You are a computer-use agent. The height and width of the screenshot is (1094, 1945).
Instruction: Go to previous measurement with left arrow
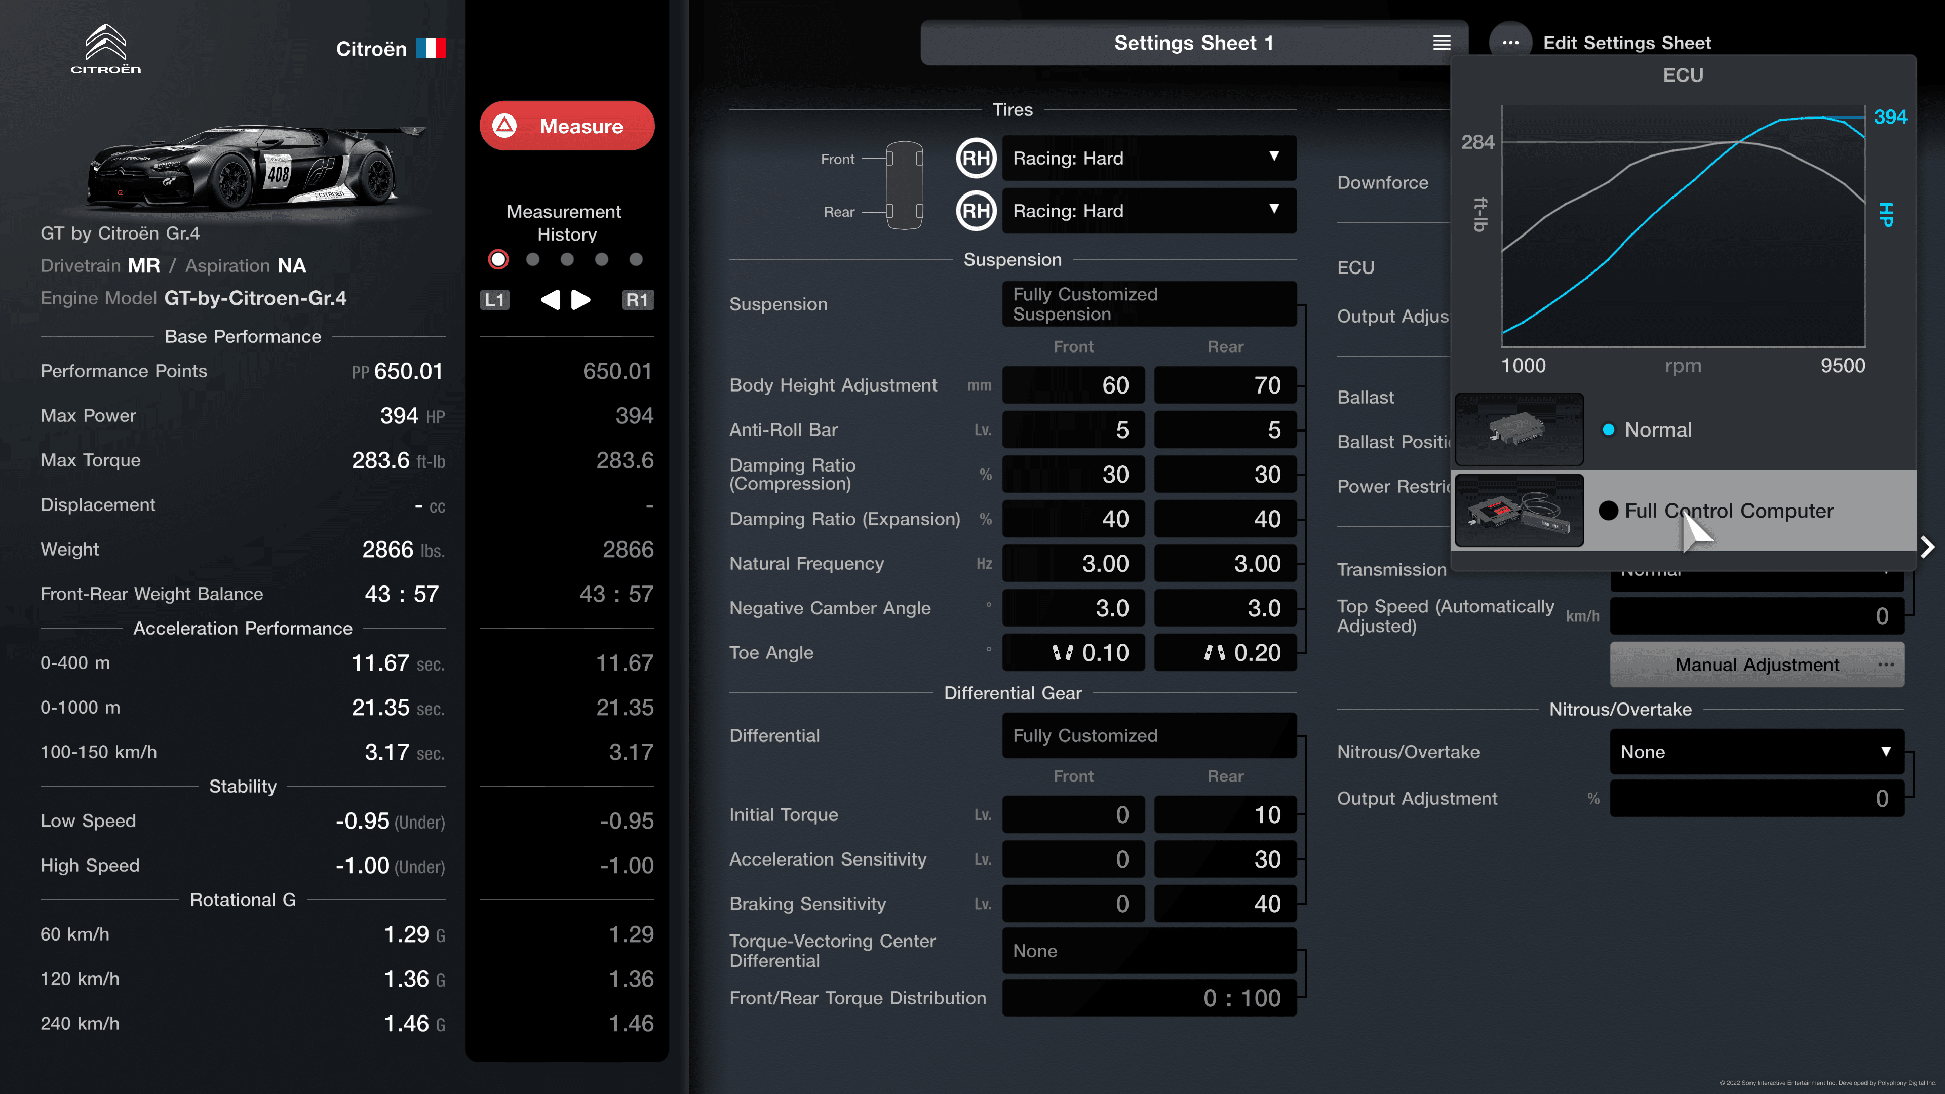click(551, 300)
